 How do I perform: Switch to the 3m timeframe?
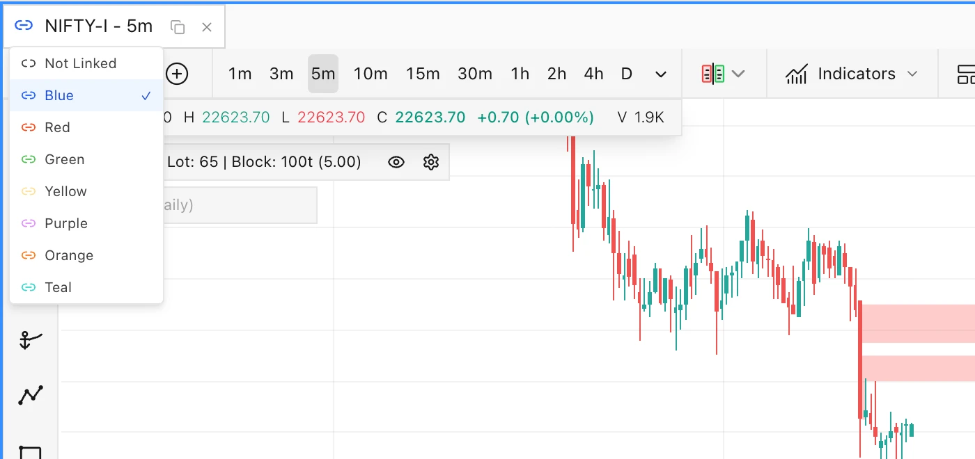pos(281,74)
